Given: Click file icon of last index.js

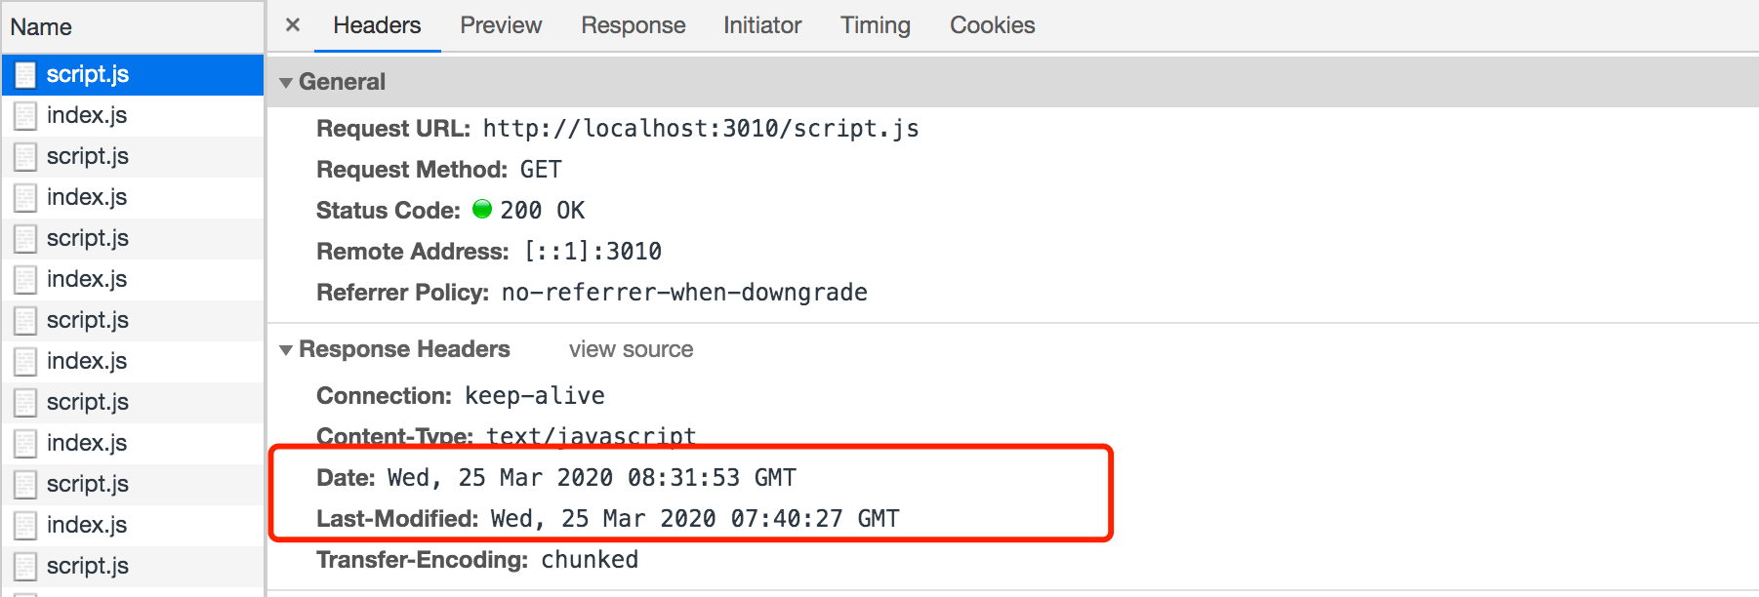Looking at the screenshot, I should (25, 526).
